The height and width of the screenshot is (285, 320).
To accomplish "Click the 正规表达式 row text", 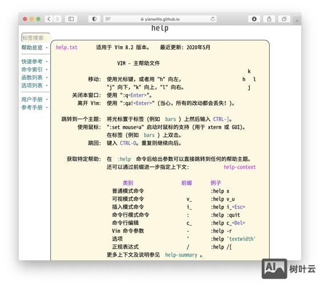I will point(125,247).
